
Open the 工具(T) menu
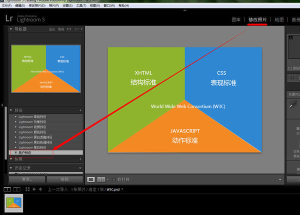(x=81, y=5)
